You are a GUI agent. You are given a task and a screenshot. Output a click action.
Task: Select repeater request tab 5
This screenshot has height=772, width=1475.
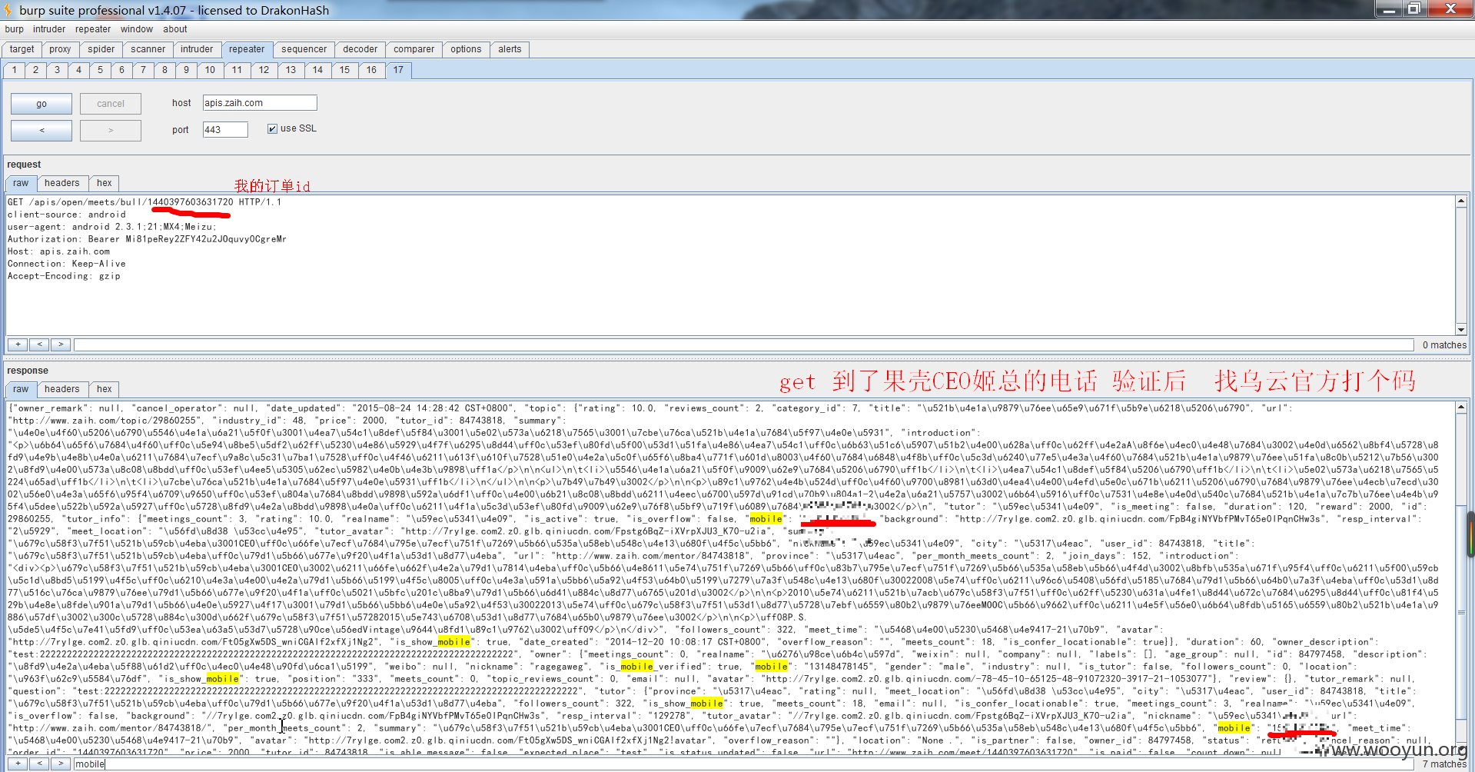100,70
